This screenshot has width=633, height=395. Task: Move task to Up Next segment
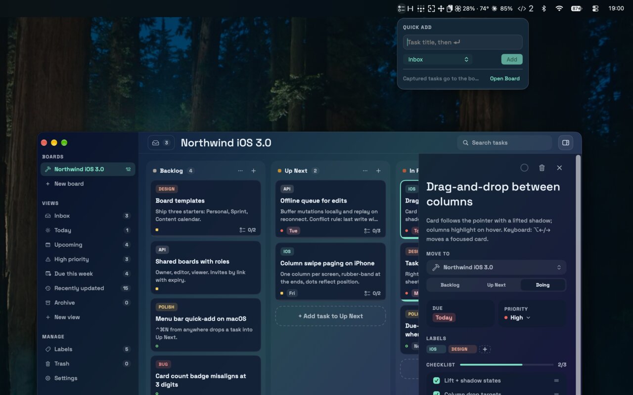tap(496, 285)
